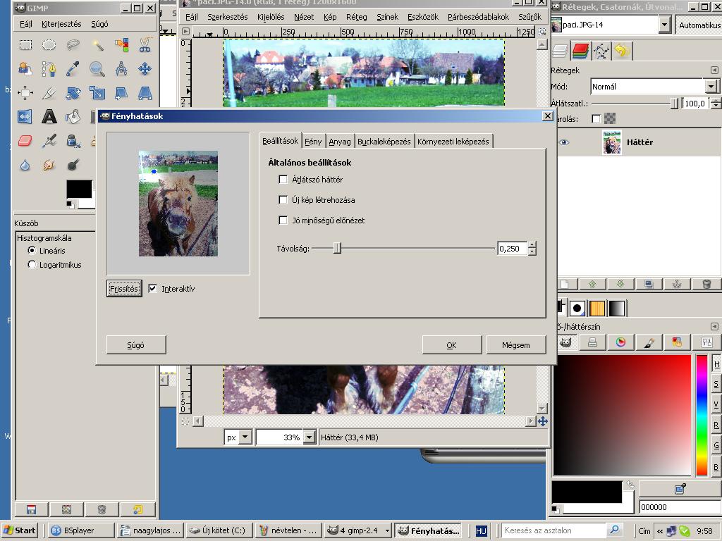Open the Rétegek tab configuration arrow

pos(714,70)
